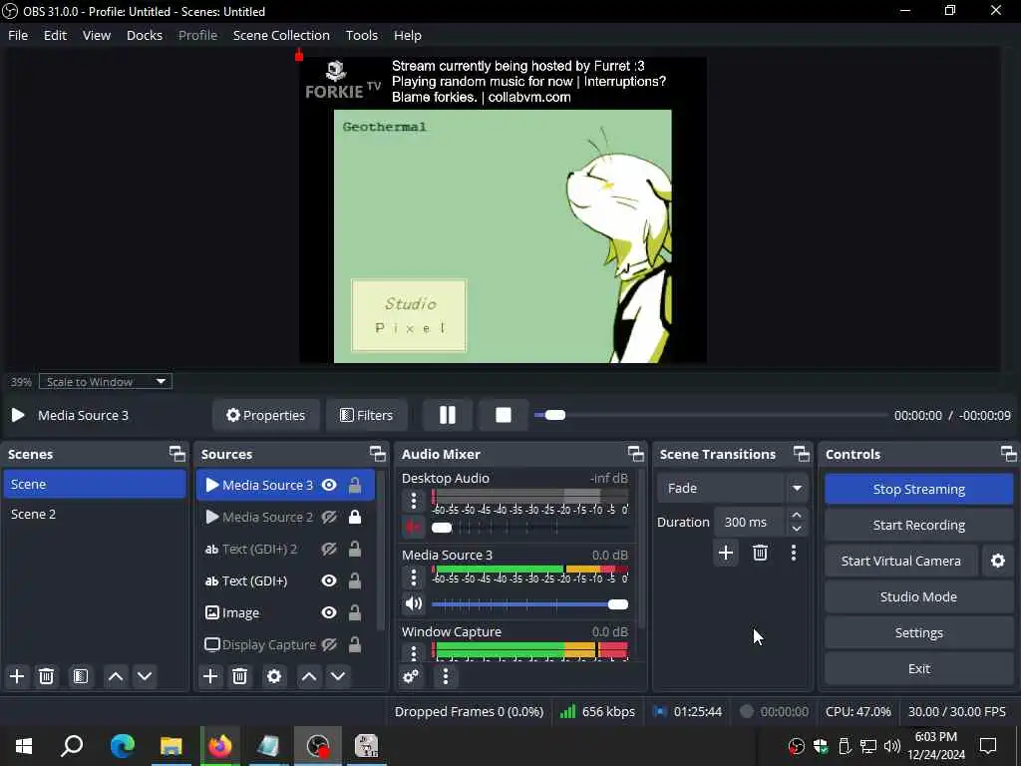The height and width of the screenshot is (766, 1021).
Task: Add a scene transition with plus
Action: tap(726, 553)
